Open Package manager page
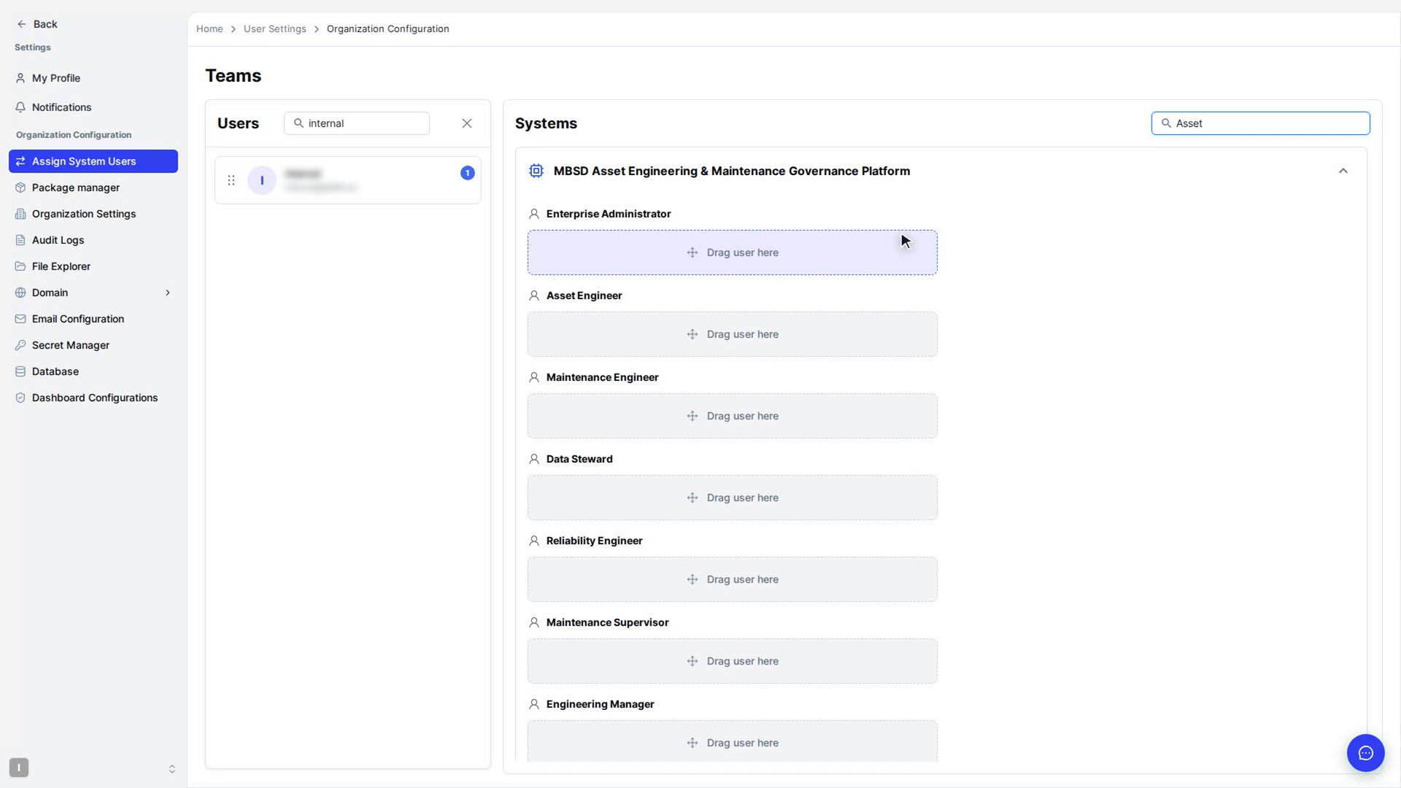The image size is (1401, 788). pos(93,188)
